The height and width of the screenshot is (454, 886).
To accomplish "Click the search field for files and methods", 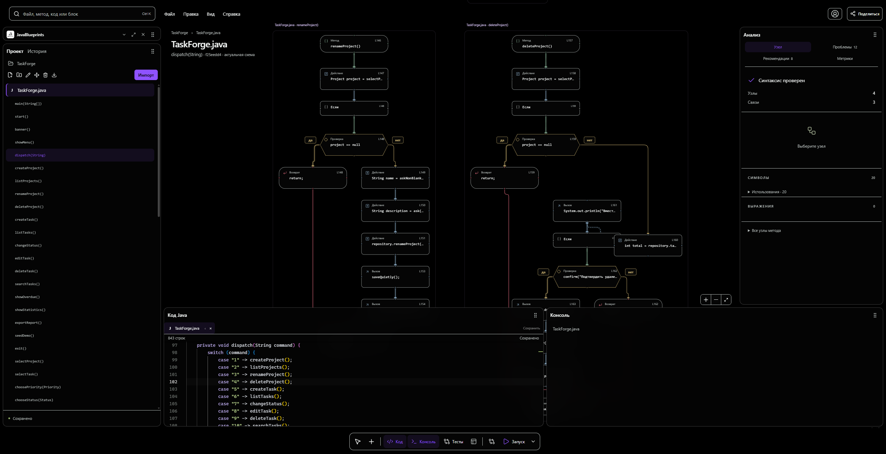I will point(82,14).
